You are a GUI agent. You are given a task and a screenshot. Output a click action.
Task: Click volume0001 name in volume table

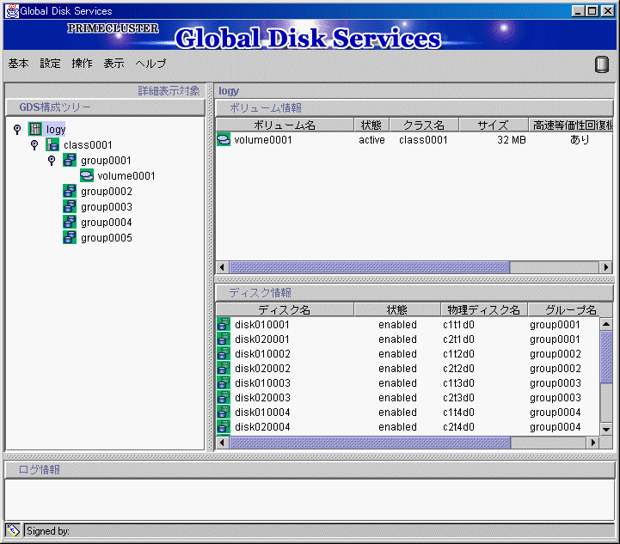[263, 139]
